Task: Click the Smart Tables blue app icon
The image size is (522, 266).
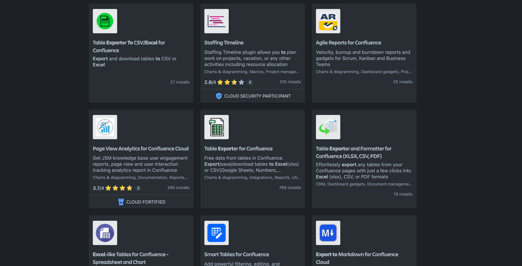Action: [216, 233]
